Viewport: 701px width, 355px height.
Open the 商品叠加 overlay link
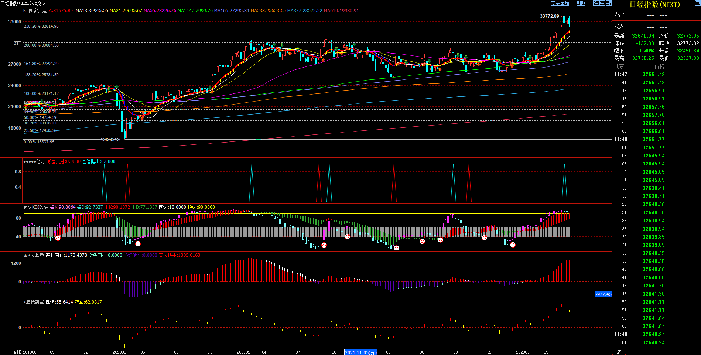pyautogui.click(x=560, y=3)
